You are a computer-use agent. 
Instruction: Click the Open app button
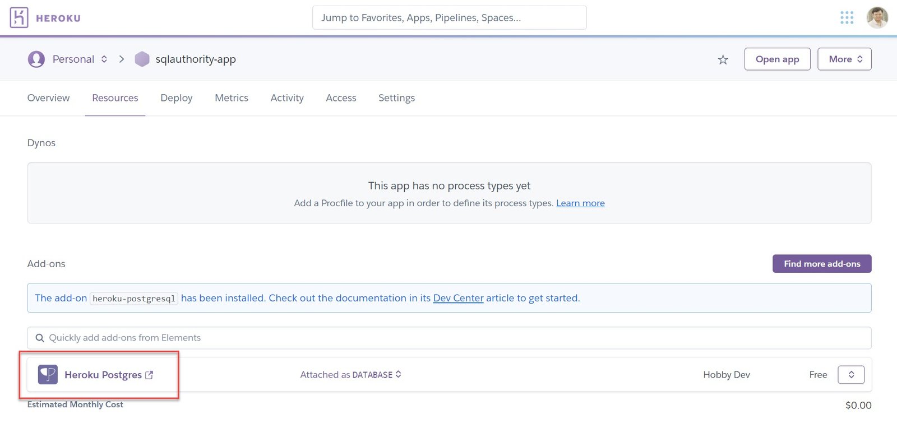[x=777, y=59]
